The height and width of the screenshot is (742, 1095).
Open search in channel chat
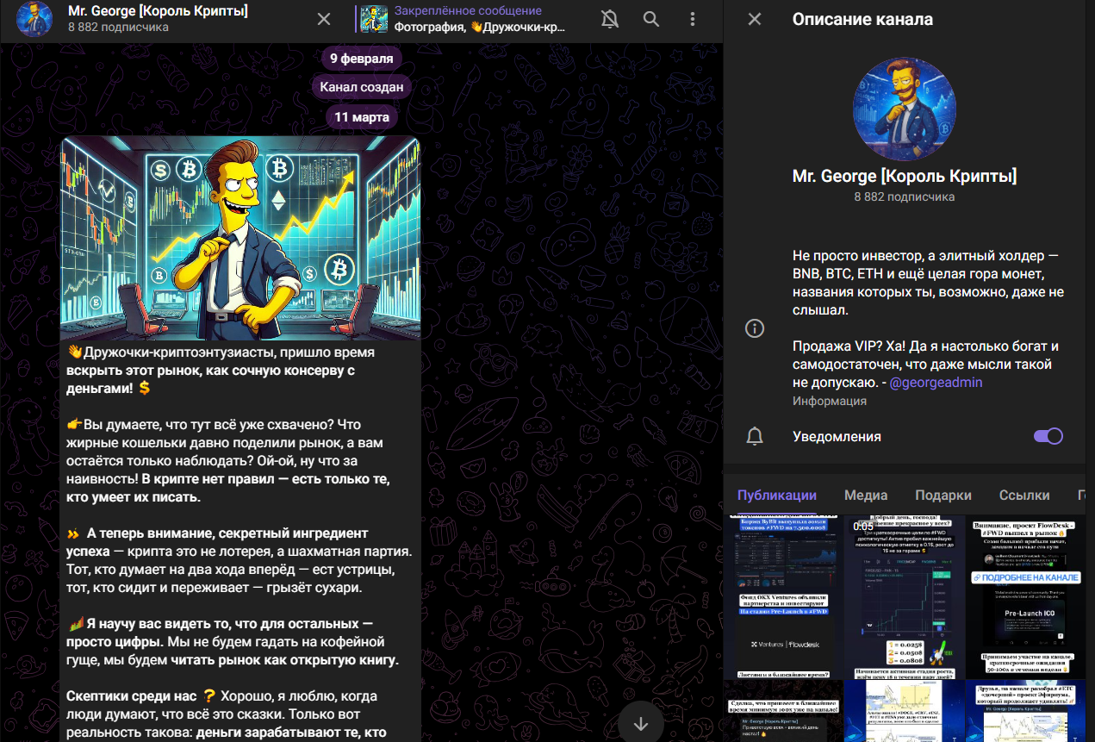[x=651, y=19]
